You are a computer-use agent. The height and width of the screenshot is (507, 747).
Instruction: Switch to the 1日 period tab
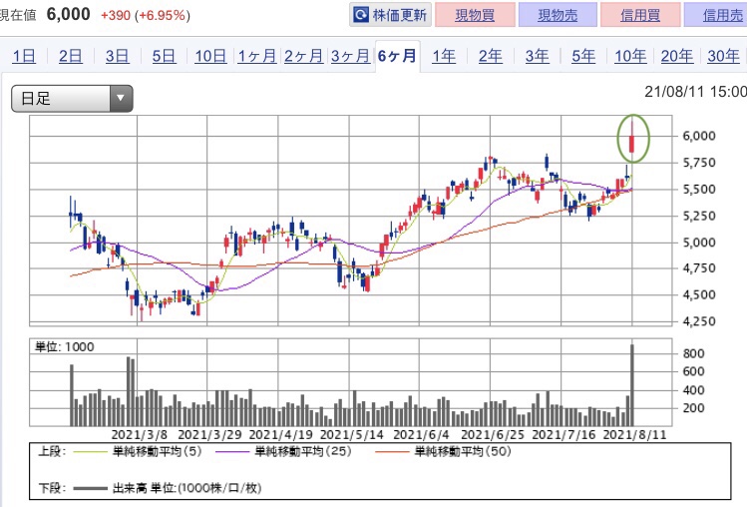click(24, 56)
